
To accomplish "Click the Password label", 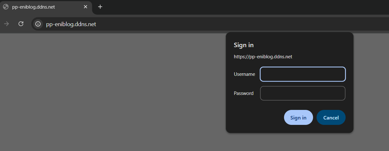I will click(244, 93).
